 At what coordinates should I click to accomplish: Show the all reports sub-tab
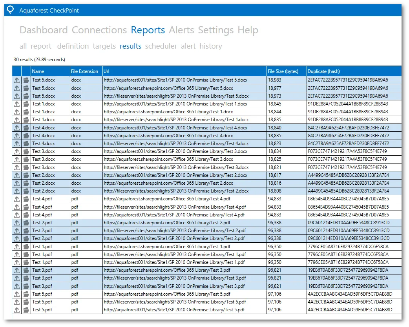point(23,46)
